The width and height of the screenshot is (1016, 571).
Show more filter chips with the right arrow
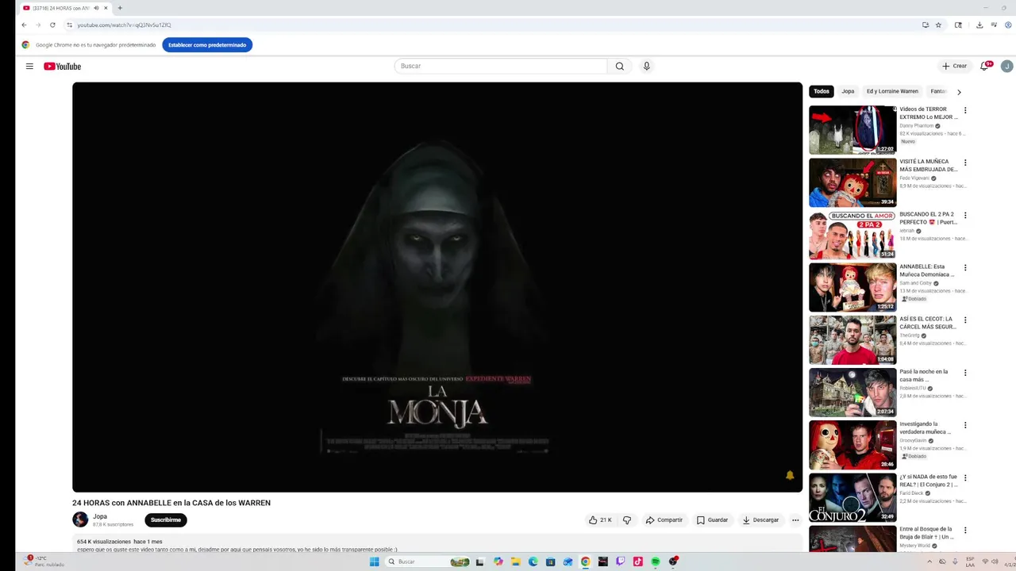(959, 92)
